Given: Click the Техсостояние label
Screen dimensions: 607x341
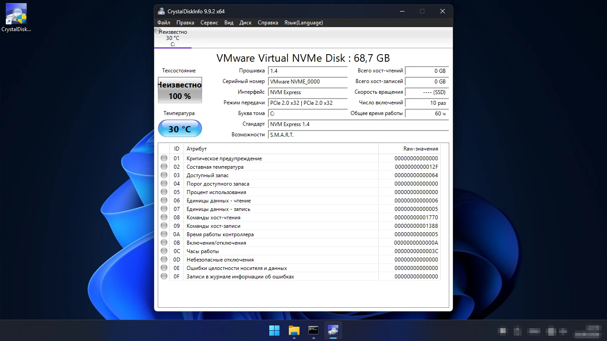Looking at the screenshot, I should pos(179,71).
